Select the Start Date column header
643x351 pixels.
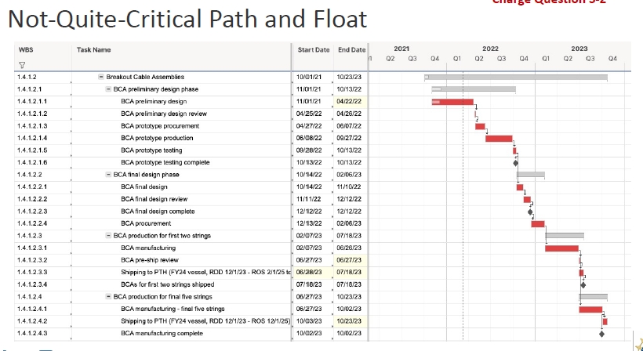(313, 49)
